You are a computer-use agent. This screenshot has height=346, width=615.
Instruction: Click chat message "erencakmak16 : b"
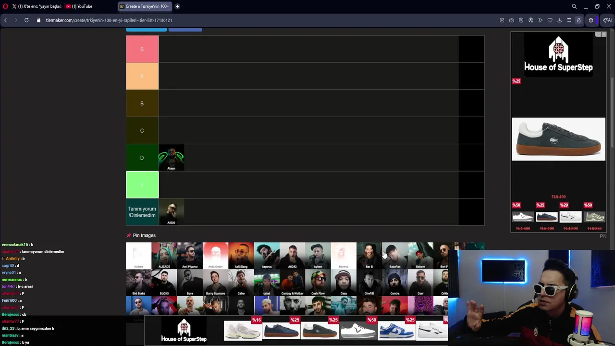pos(17,245)
